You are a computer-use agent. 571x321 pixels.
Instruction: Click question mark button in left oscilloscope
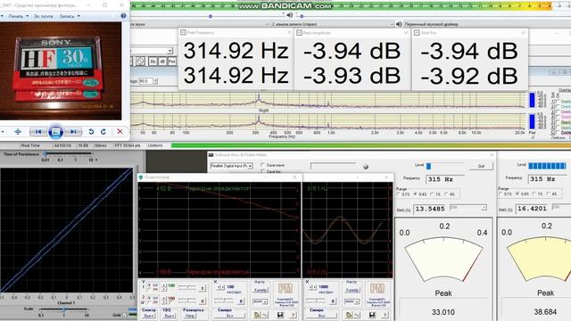[x=294, y=315]
